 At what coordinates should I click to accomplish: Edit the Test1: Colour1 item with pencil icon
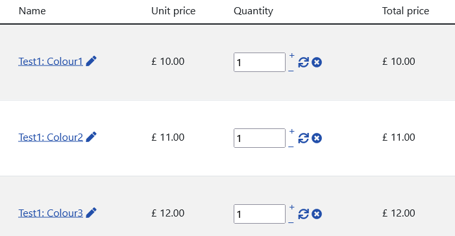pyautogui.click(x=91, y=61)
